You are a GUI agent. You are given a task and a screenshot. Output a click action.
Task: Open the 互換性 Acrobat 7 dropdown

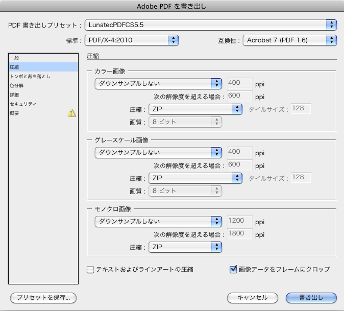(x=289, y=40)
